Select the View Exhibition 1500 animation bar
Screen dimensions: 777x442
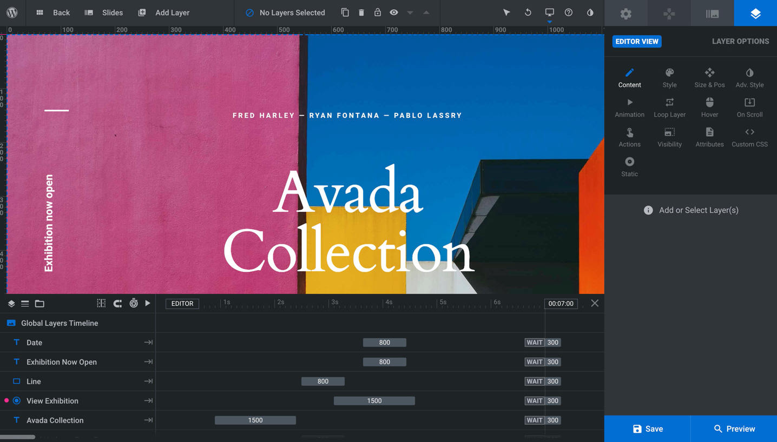coord(374,401)
